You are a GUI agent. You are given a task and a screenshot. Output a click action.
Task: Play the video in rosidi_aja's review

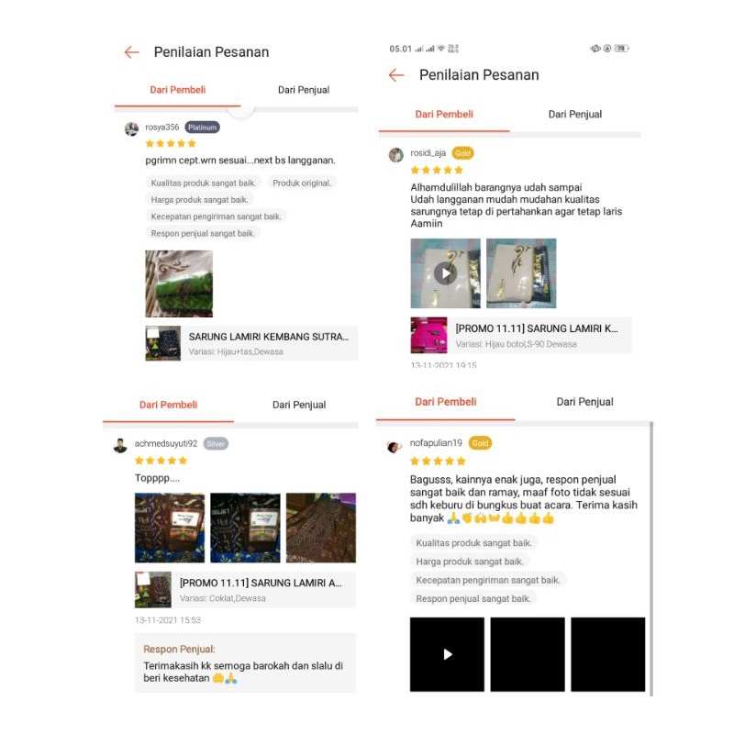445,273
